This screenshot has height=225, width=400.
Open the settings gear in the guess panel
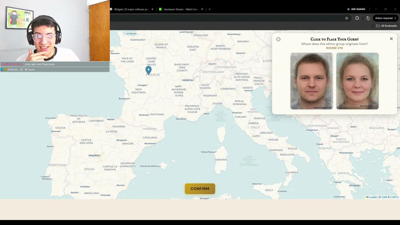[278, 39]
